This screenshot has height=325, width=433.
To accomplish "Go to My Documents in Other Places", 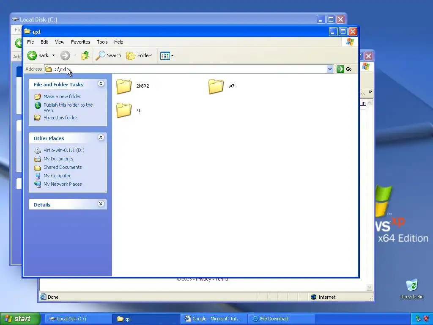I will (58, 159).
